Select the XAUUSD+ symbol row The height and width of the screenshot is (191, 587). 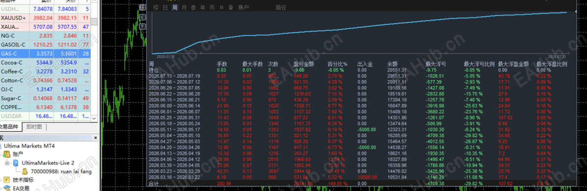(46, 18)
